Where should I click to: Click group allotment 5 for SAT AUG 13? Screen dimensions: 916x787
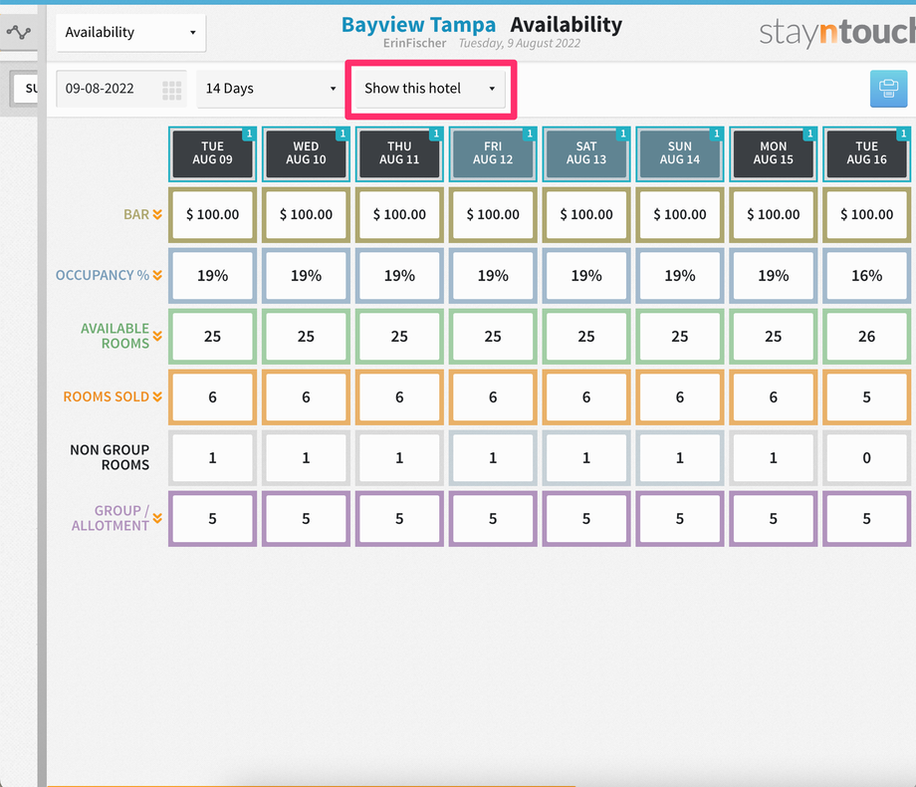pyautogui.click(x=586, y=519)
